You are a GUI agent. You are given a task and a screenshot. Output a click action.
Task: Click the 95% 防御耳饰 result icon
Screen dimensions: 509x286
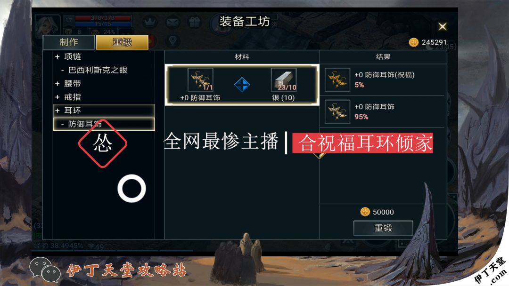[x=337, y=111]
